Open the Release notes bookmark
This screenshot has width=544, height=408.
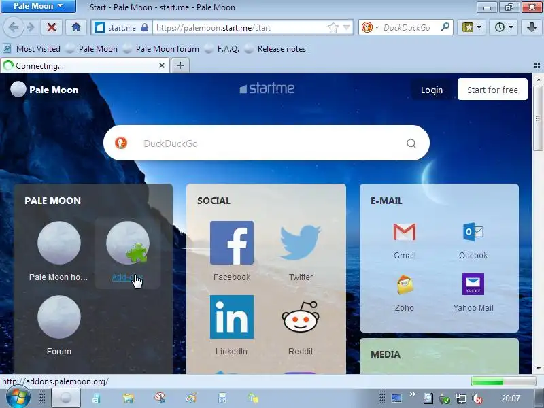tap(275, 48)
